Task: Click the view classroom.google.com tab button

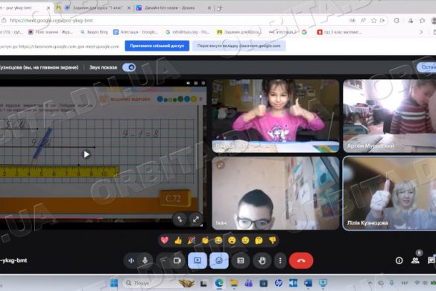Action: pos(238,46)
